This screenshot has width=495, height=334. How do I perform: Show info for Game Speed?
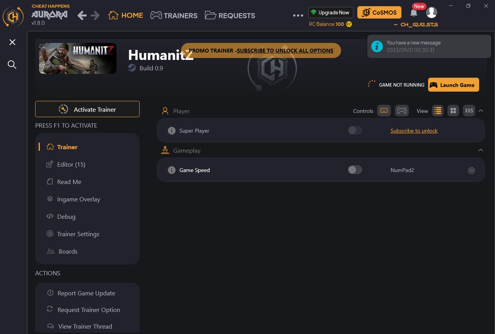(x=172, y=170)
